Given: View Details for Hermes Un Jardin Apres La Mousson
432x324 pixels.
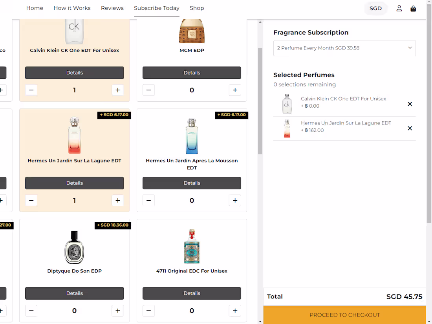Looking at the screenshot, I should click(x=192, y=183).
